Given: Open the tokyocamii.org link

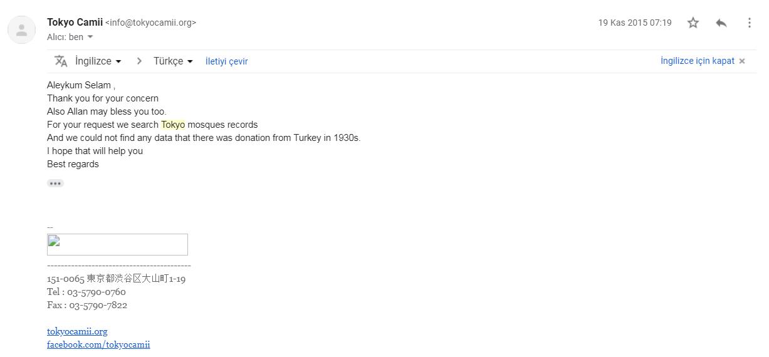Looking at the screenshot, I should (x=77, y=331).
